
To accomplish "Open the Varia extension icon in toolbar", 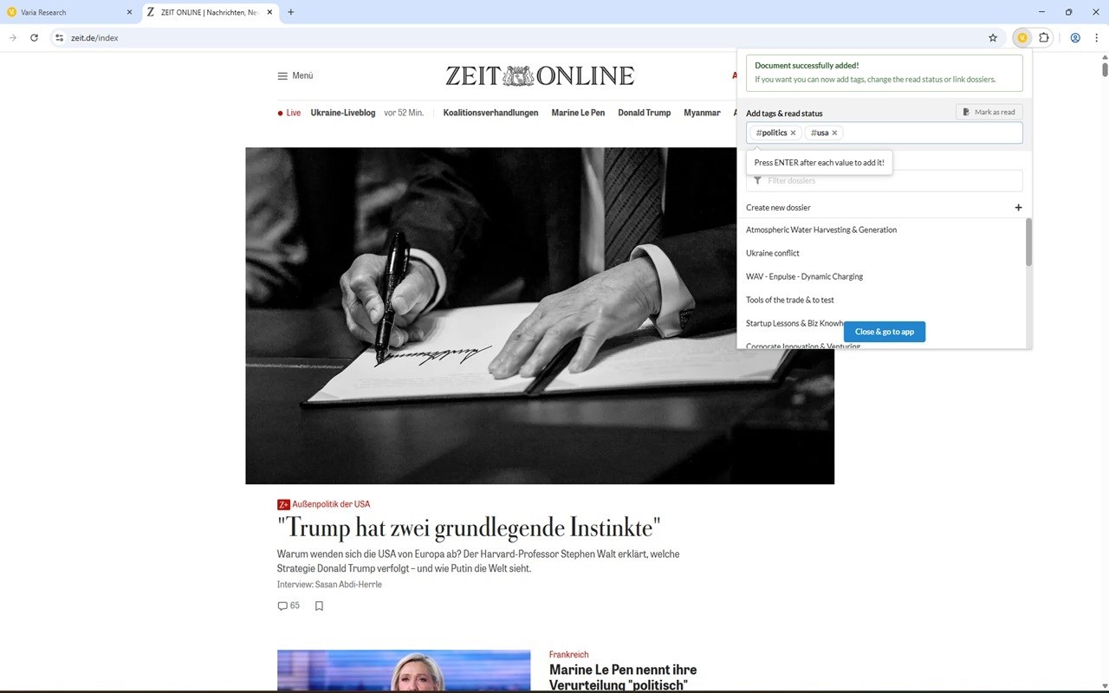I will (1022, 38).
